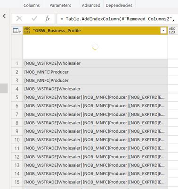The width and height of the screenshot is (178, 189).
Task: Select the cell in row 11
Action: pyautogui.click(x=95, y=148)
